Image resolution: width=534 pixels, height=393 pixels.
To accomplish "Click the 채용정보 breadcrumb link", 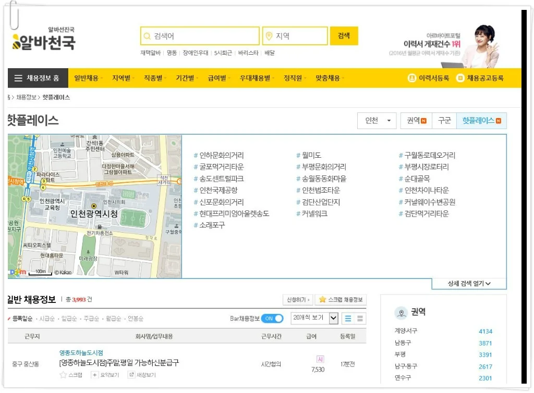I will (x=26, y=97).
